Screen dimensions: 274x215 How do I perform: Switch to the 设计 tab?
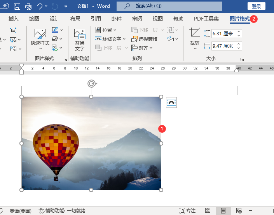click(55, 19)
